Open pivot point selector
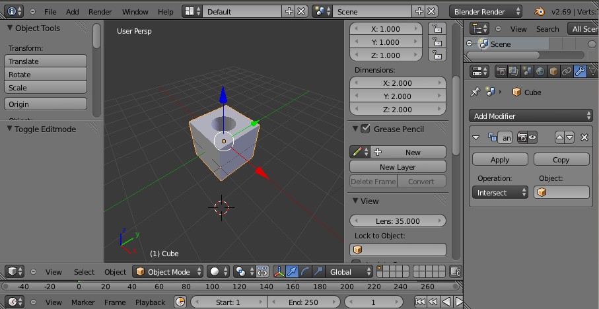 pos(244,271)
